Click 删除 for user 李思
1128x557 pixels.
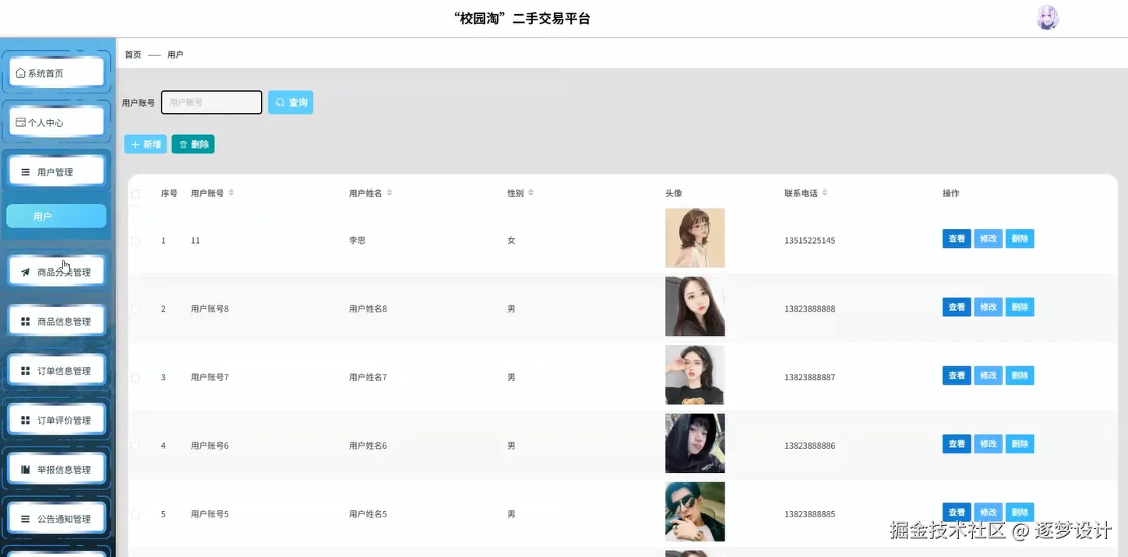point(1020,239)
